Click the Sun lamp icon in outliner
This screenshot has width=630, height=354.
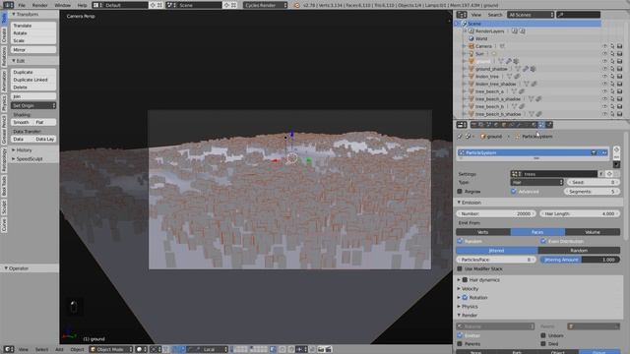point(472,54)
